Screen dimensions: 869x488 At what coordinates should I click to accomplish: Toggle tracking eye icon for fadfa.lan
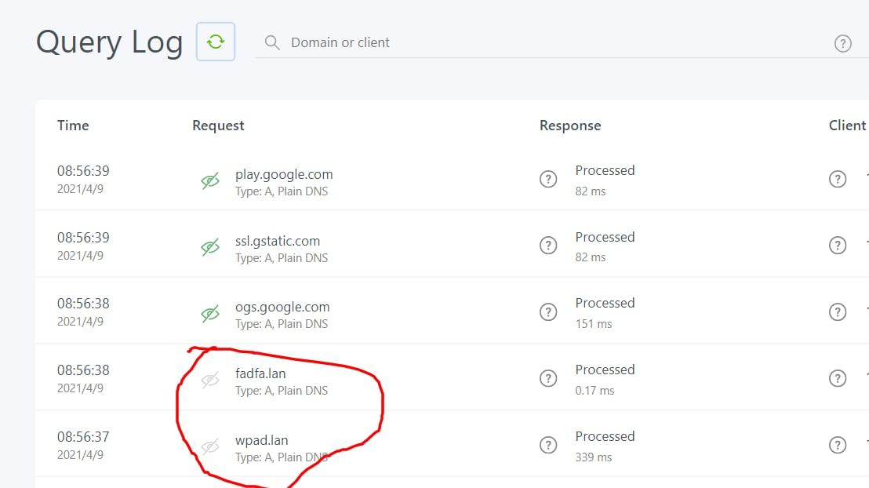(210, 380)
